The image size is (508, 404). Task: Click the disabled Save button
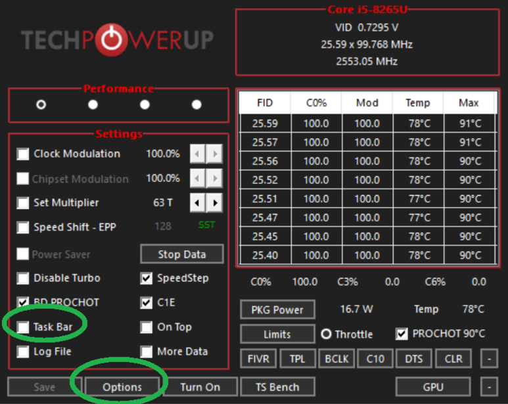point(45,387)
